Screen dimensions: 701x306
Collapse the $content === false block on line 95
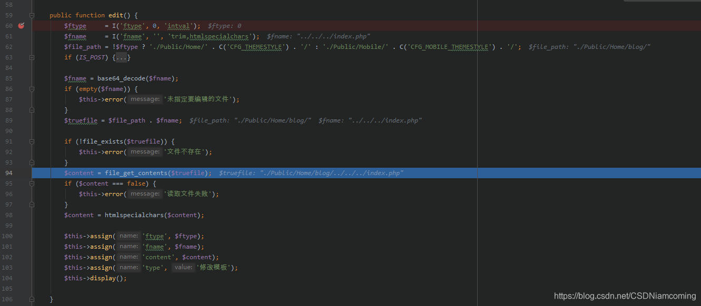32,183
